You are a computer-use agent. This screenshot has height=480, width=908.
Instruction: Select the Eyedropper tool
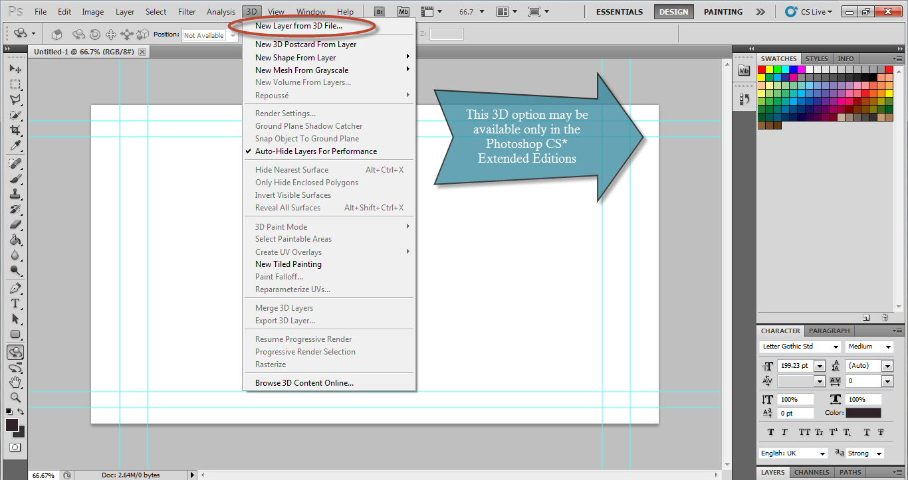coord(15,145)
